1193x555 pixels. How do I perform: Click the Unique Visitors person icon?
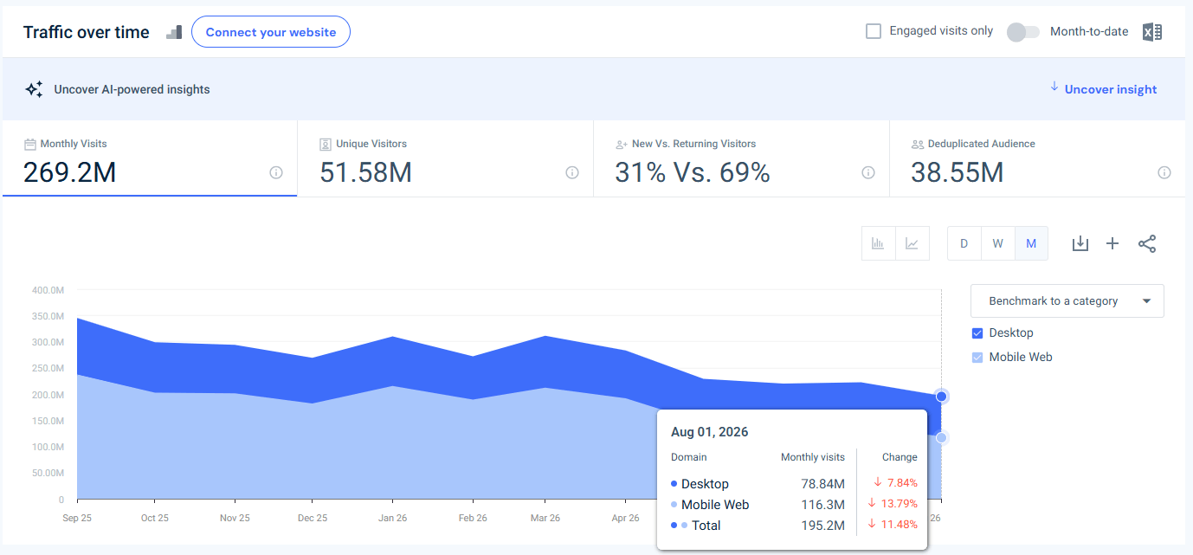(326, 144)
